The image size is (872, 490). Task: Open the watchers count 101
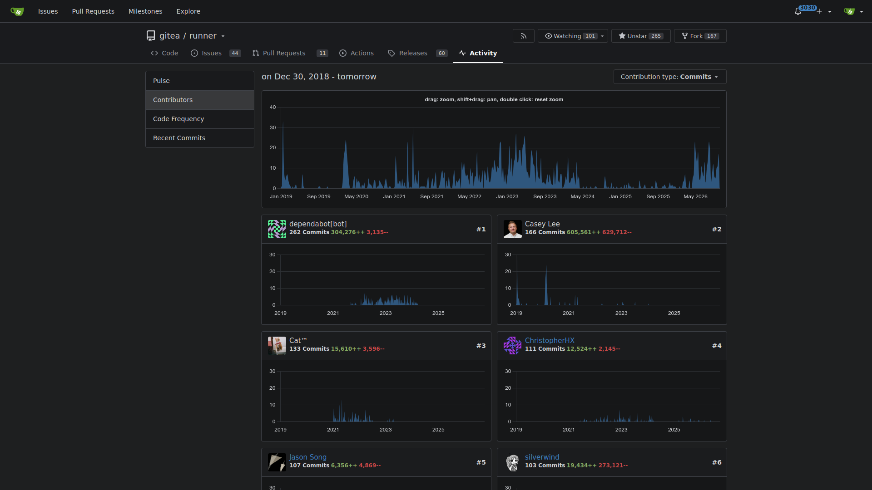(590, 36)
